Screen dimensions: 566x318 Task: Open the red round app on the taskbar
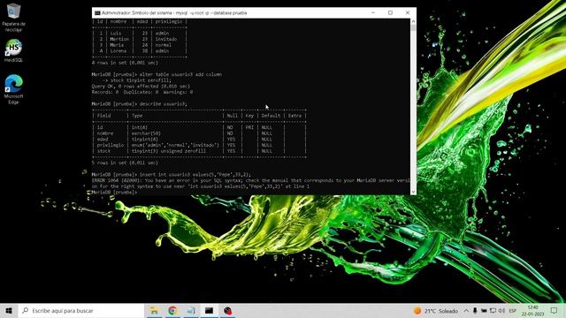click(x=227, y=310)
